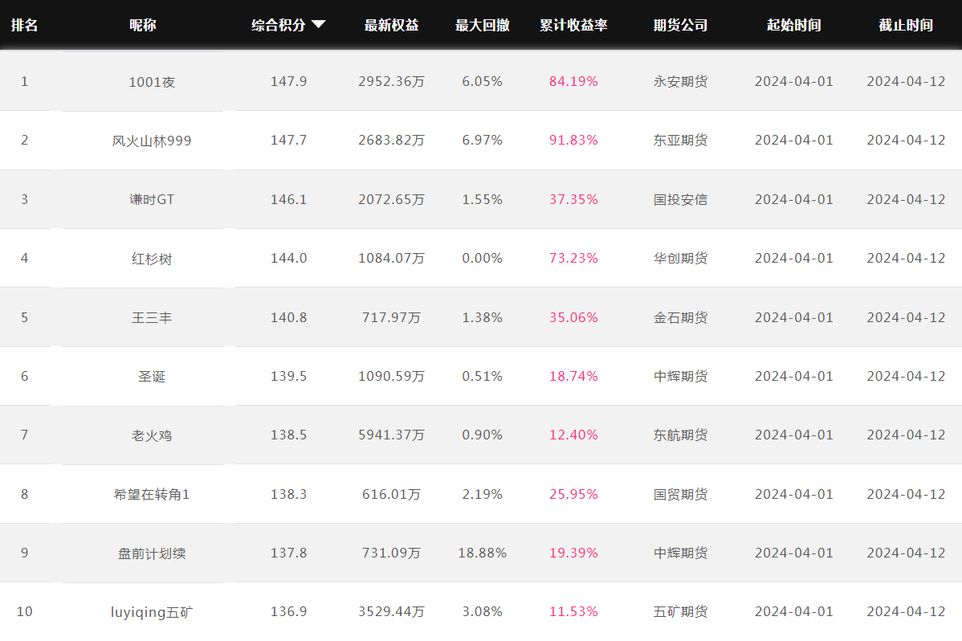The height and width of the screenshot is (641, 962).
Task: Click the score 147.9
Action: [289, 81]
